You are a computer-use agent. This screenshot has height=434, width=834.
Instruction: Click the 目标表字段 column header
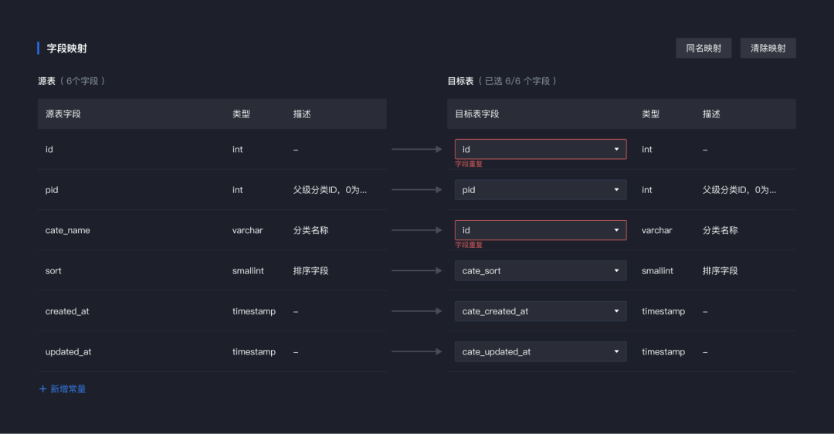click(x=477, y=114)
